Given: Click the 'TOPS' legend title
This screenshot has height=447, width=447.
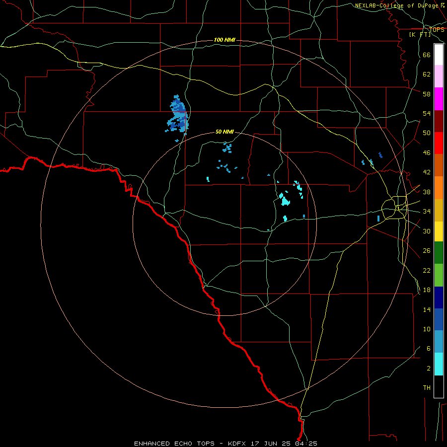Looking at the screenshot, I should [x=437, y=30].
